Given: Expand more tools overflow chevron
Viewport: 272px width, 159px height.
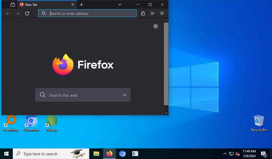Looking at the screenshot, I should 152,13.
